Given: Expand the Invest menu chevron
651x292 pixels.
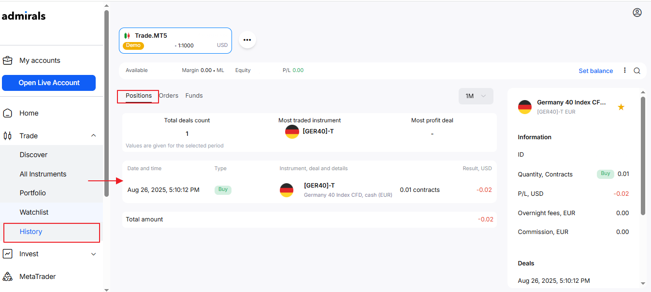Looking at the screenshot, I should tap(94, 254).
